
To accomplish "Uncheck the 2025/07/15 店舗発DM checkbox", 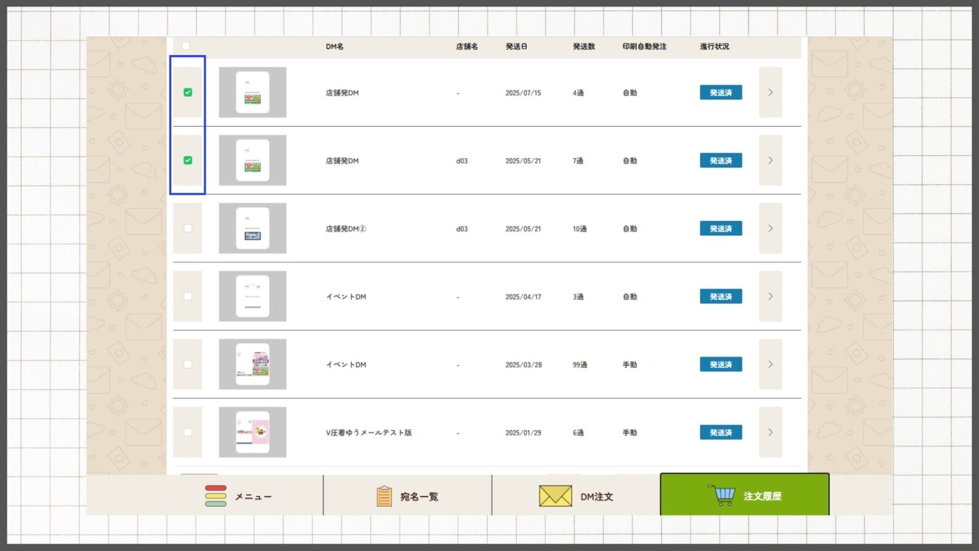I will click(188, 92).
